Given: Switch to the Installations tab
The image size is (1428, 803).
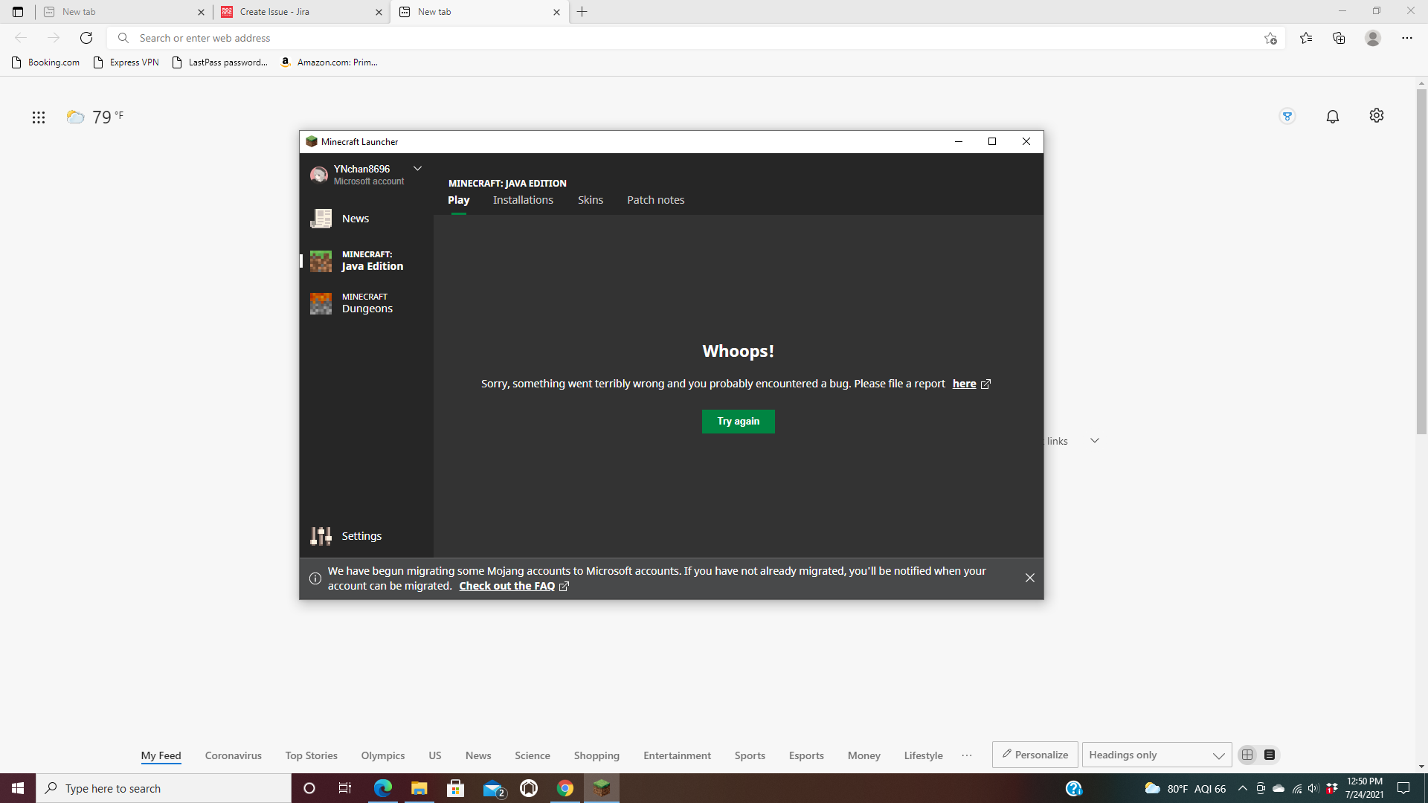Looking at the screenshot, I should coord(523,200).
